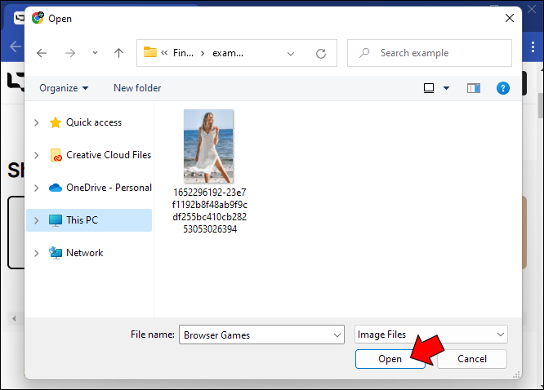
Task: Select the beach woman image thumbnail
Action: [208, 146]
